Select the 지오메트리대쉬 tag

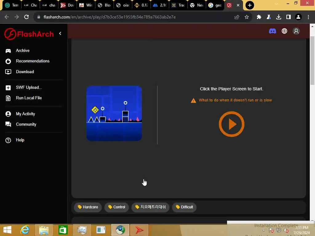click(x=150, y=207)
